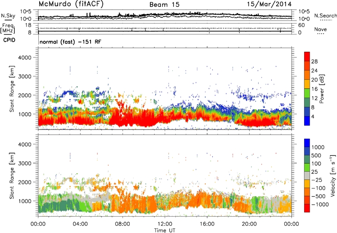This screenshot has width=337, height=233.
Task: Click the 18 tick label on frequency axis
Action: (x=28, y=25)
